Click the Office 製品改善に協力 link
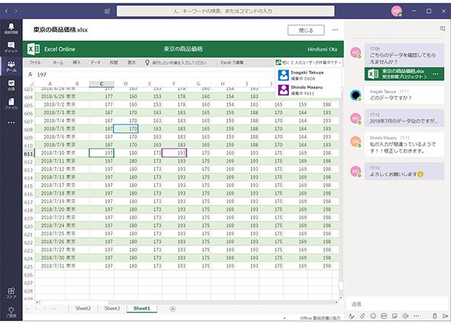Image resolution: width=451 pixels, height=324 pixels. pyautogui.click(x=320, y=318)
